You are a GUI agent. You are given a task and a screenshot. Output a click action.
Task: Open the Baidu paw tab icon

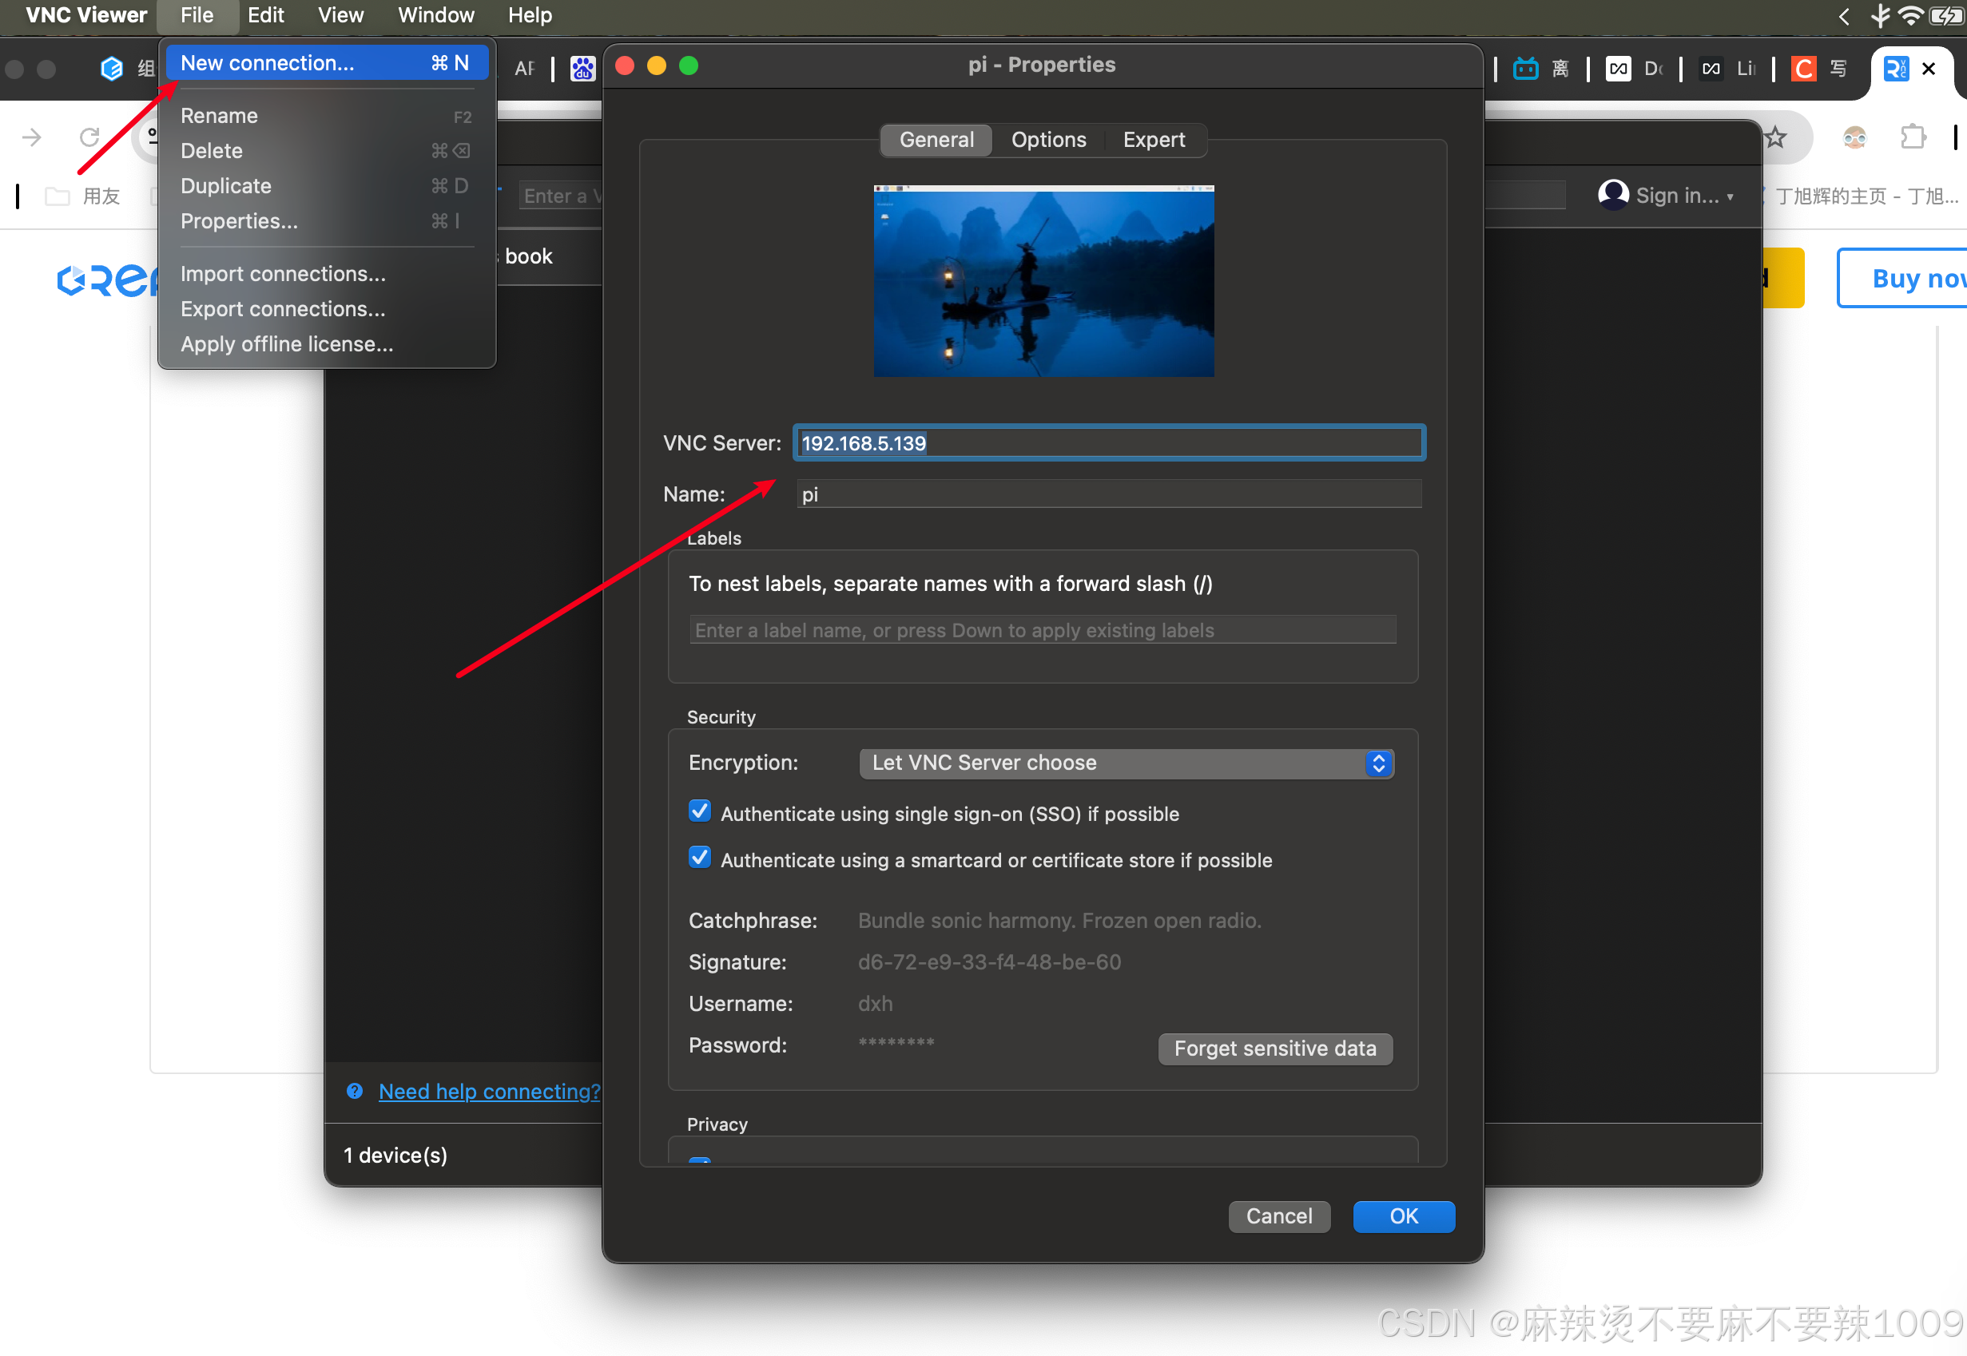[x=582, y=68]
